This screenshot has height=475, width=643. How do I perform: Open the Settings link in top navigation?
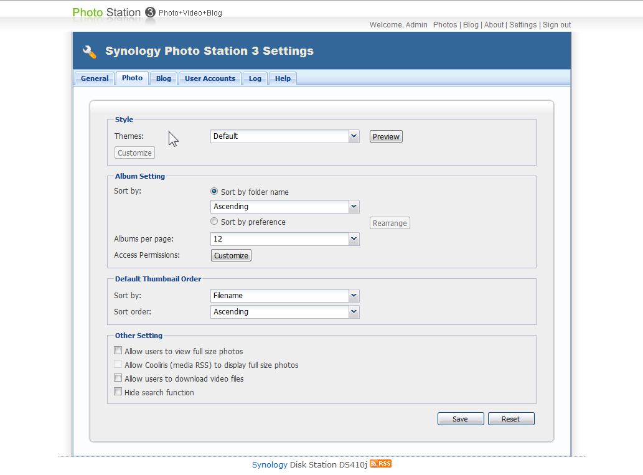tap(523, 25)
